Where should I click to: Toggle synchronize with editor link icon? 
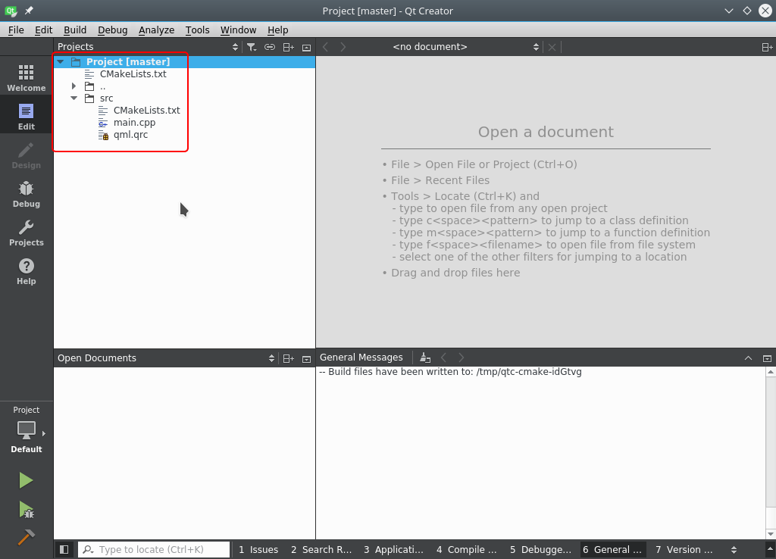(x=270, y=47)
